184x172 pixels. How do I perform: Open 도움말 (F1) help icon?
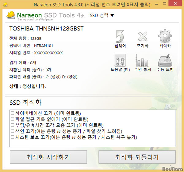120,60
